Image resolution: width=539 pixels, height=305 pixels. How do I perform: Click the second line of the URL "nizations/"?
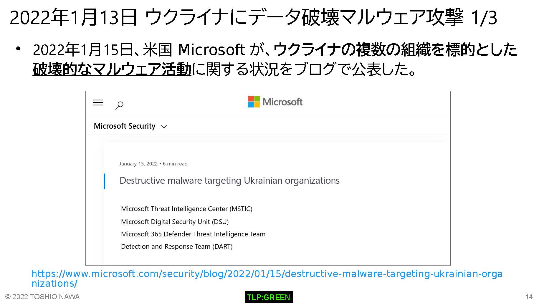click(x=54, y=284)
